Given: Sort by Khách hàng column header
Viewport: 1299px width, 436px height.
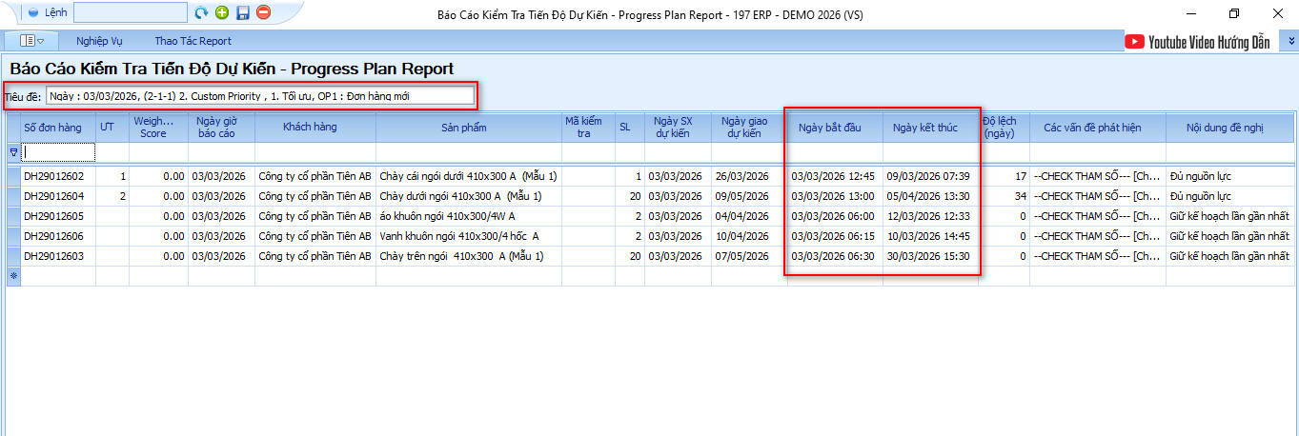Looking at the screenshot, I should (x=315, y=128).
